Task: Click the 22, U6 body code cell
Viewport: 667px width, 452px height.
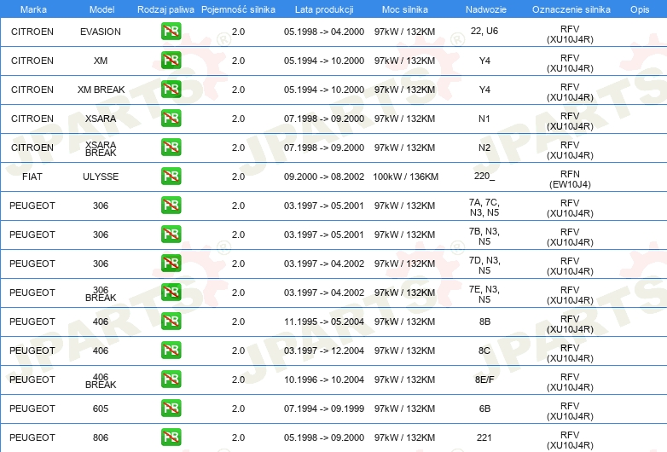Action: click(484, 31)
